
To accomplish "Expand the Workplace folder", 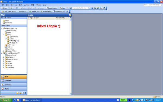I will pyautogui.click(x=4, y=67).
